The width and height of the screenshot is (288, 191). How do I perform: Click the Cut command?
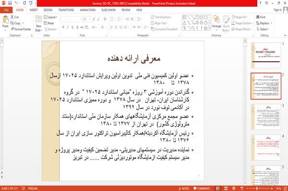pos(14,17)
